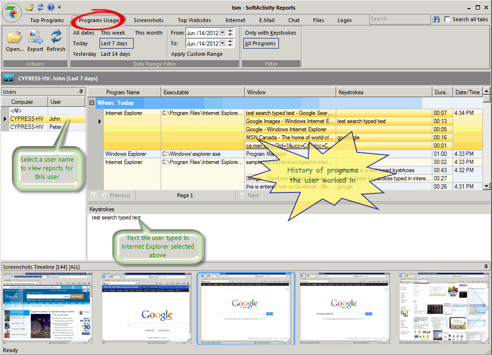Switch to the Top Programs tab
This screenshot has height=355, width=492.
(47, 20)
